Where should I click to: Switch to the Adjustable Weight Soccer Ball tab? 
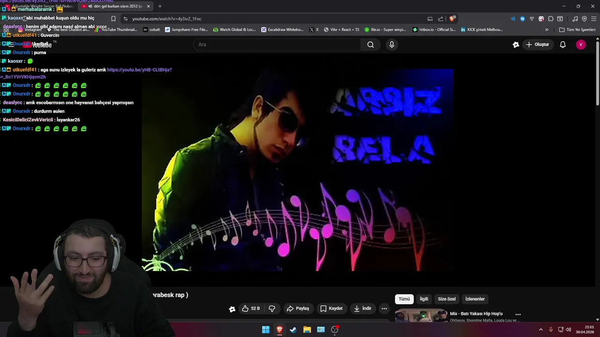(x=40, y=6)
